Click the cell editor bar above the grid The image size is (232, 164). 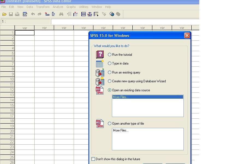[x=125, y=22]
